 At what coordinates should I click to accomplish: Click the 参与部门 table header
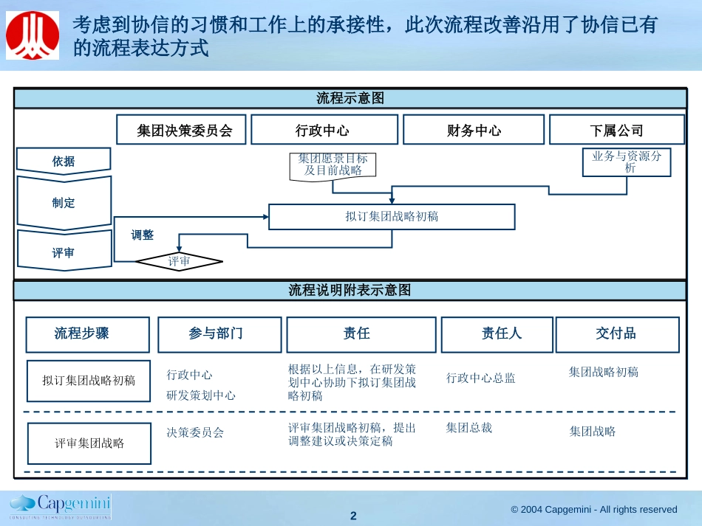219,335
